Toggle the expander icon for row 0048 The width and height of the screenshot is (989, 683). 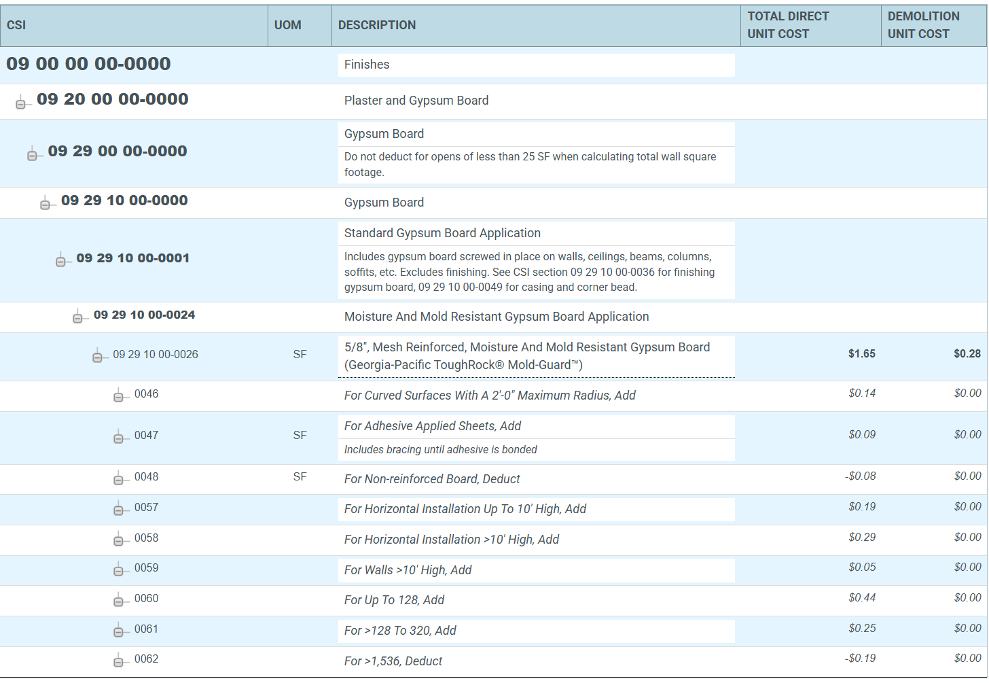click(x=118, y=480)
